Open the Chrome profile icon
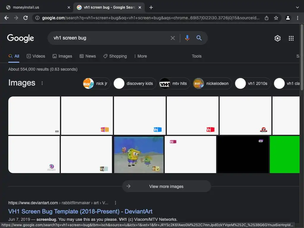This screenshot has width=304, height=228. [288, 18]
